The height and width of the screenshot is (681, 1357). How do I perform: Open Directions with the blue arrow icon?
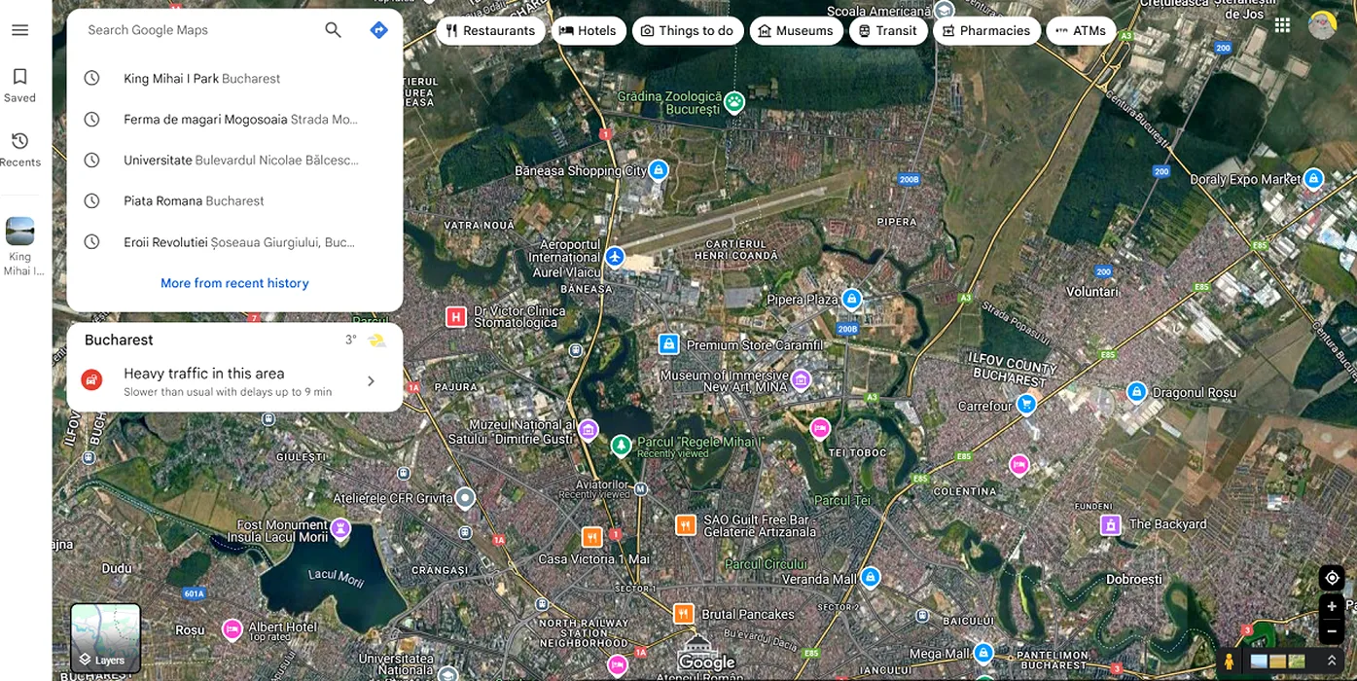tap(379, 30)
